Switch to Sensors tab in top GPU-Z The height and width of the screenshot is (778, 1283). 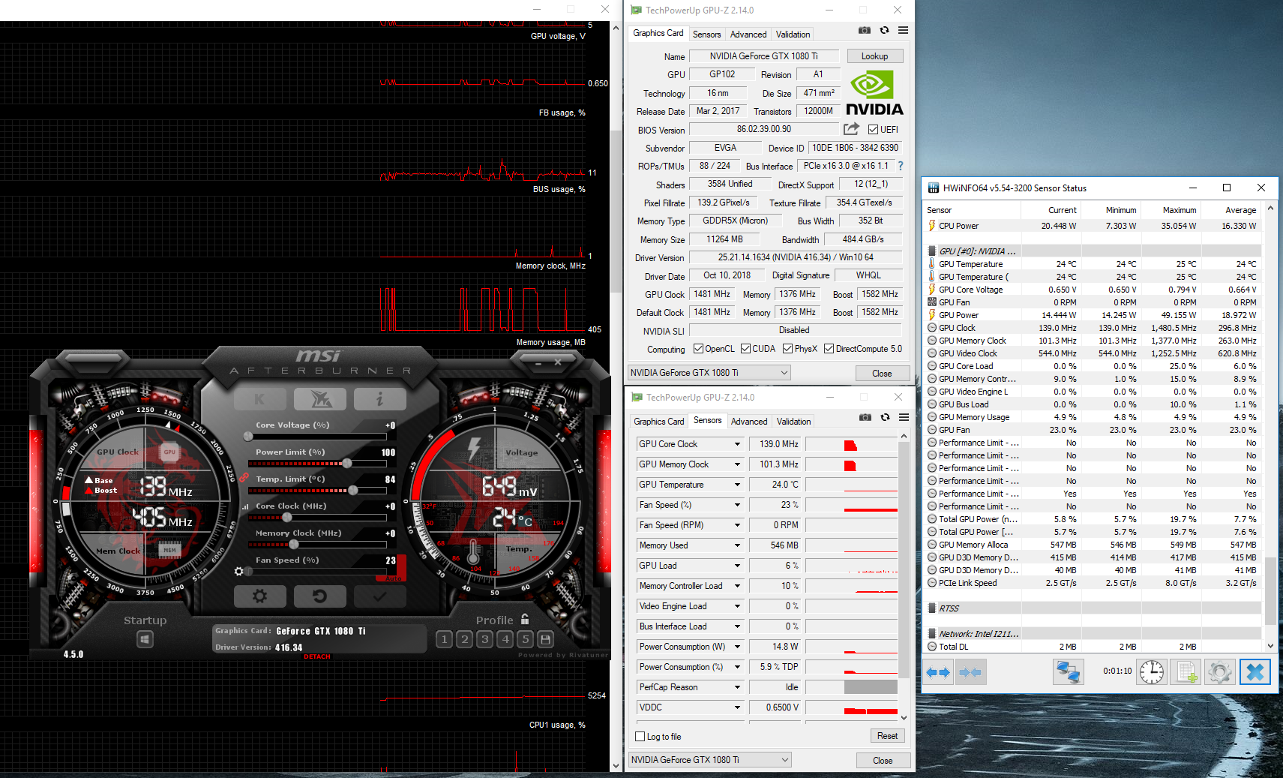[x=706, y=35]
